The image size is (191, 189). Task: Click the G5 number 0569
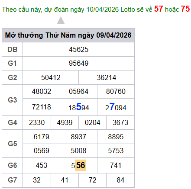(42, 151)
